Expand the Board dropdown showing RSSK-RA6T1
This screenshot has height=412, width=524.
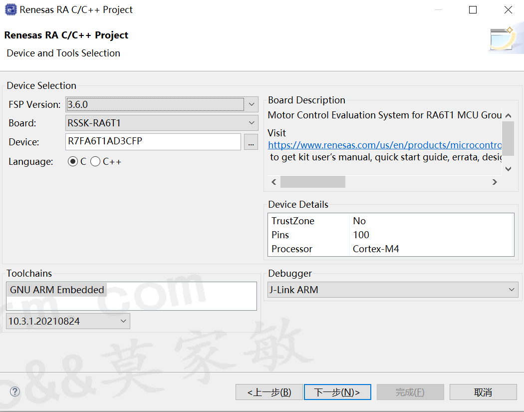point(162,123)
